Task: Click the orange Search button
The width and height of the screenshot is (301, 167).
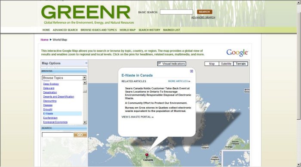Action: coord(204,12)
